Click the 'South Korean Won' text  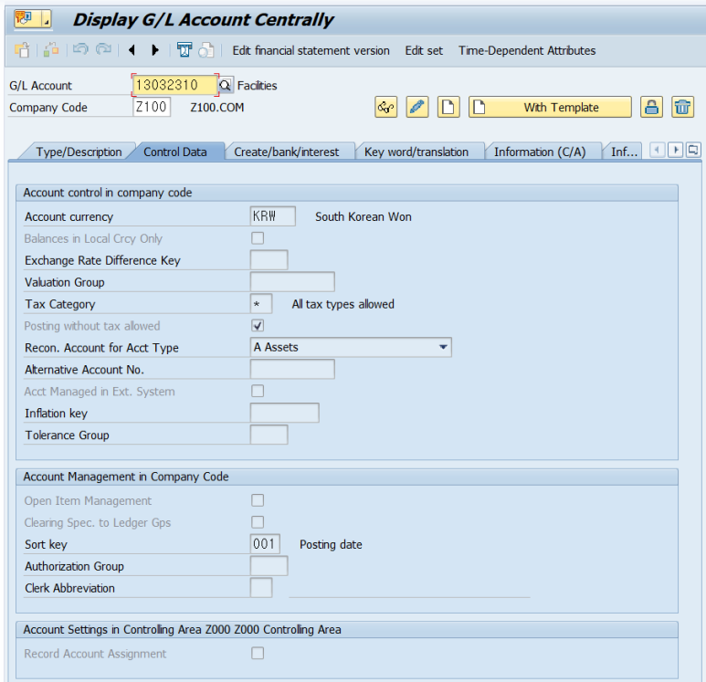point(364,216)
